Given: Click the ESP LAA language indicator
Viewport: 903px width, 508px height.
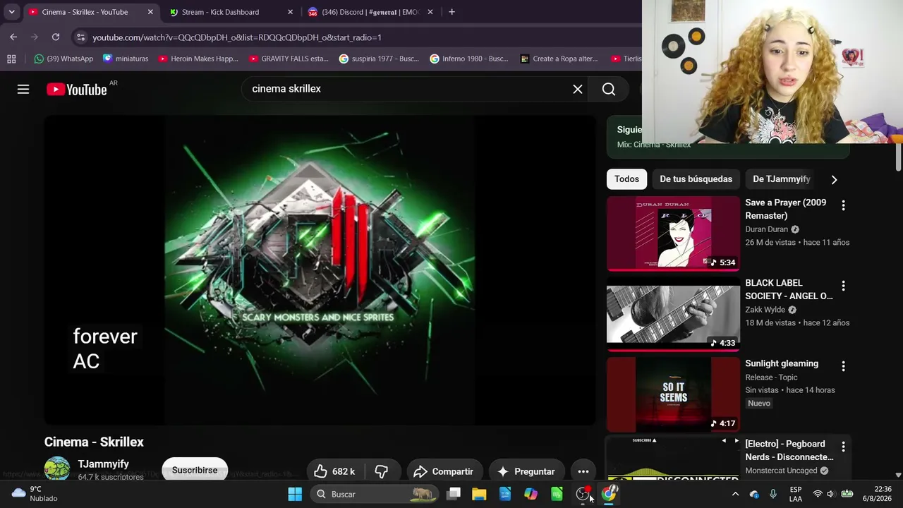Looking at the screenshot, I should pyautogui.click(x=796, y=494).
